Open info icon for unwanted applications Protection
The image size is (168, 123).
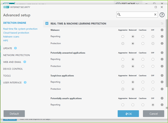(x=162, y=66)
